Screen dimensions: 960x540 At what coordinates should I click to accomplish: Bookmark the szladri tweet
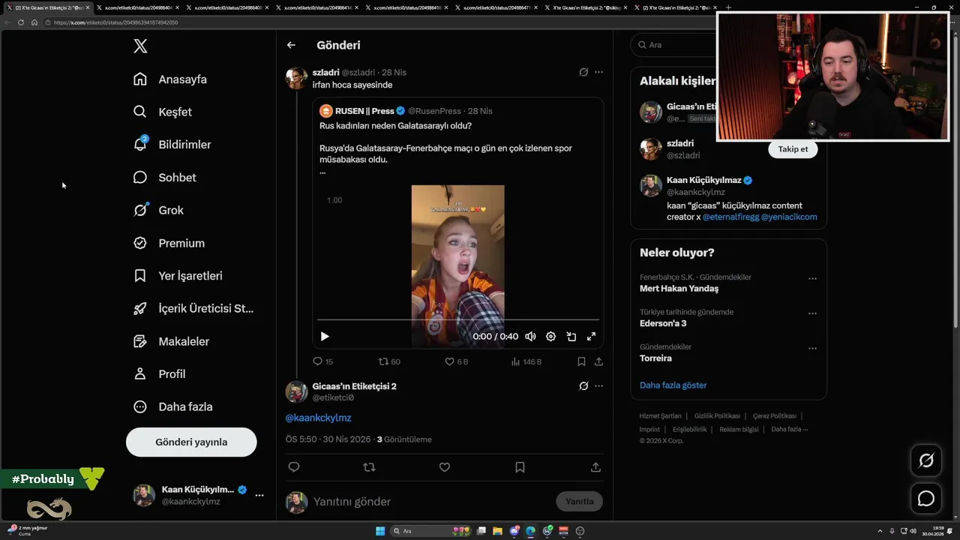[x=581, y=361]
